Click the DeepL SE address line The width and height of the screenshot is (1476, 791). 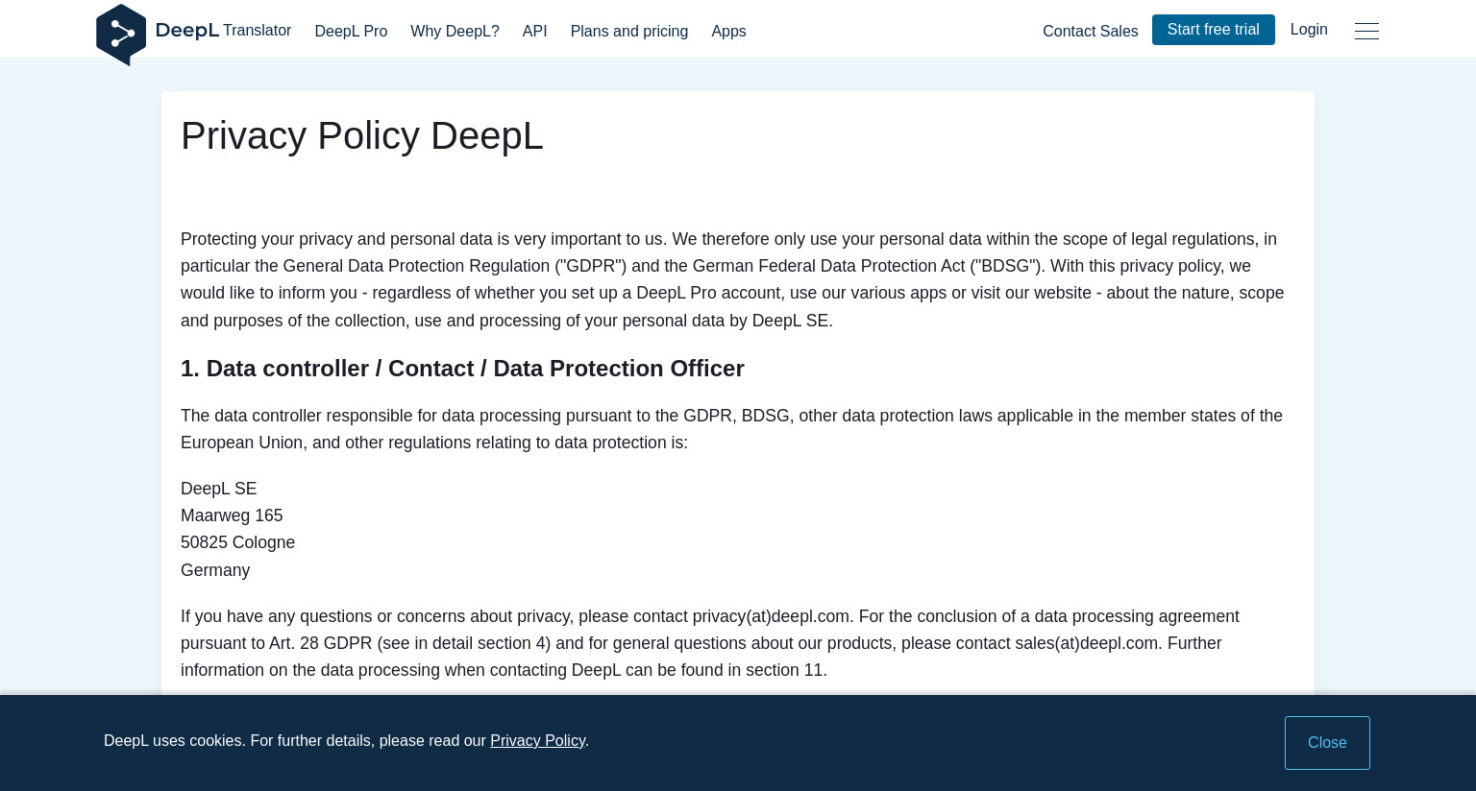point(219,489)
